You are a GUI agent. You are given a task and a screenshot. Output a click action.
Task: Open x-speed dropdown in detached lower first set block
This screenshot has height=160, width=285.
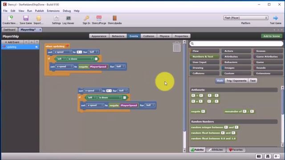pos(93,91)
